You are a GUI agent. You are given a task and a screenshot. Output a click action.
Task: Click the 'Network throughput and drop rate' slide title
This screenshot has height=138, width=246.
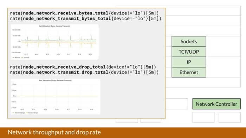tap(54, 132)
